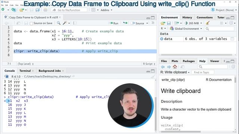Image resolution: width=239 pixels, height=134 pixels.
Task: Click the Help forward arrow icon
Action: click(169, 67)
